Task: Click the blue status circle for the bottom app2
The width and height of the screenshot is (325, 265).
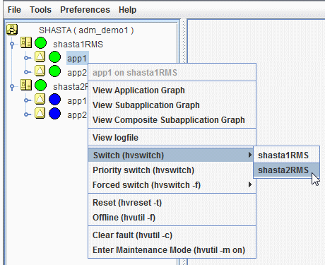Action: [54, 114]
